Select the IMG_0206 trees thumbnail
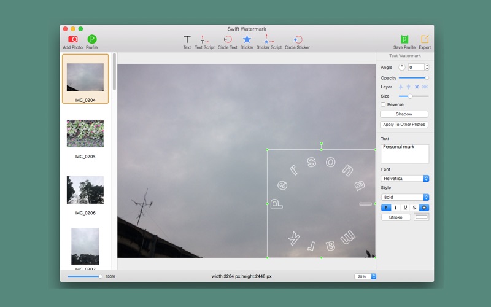This screenshot has width=491, height=307. 85,190
